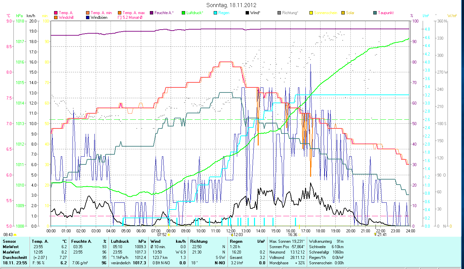
Task: Click the pink Temp. A. legend swatch
Action: 56,13
